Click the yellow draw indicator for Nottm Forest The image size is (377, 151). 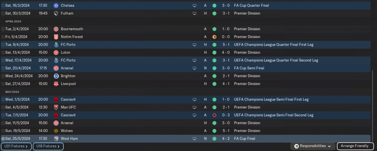click(x=214, y=37)
